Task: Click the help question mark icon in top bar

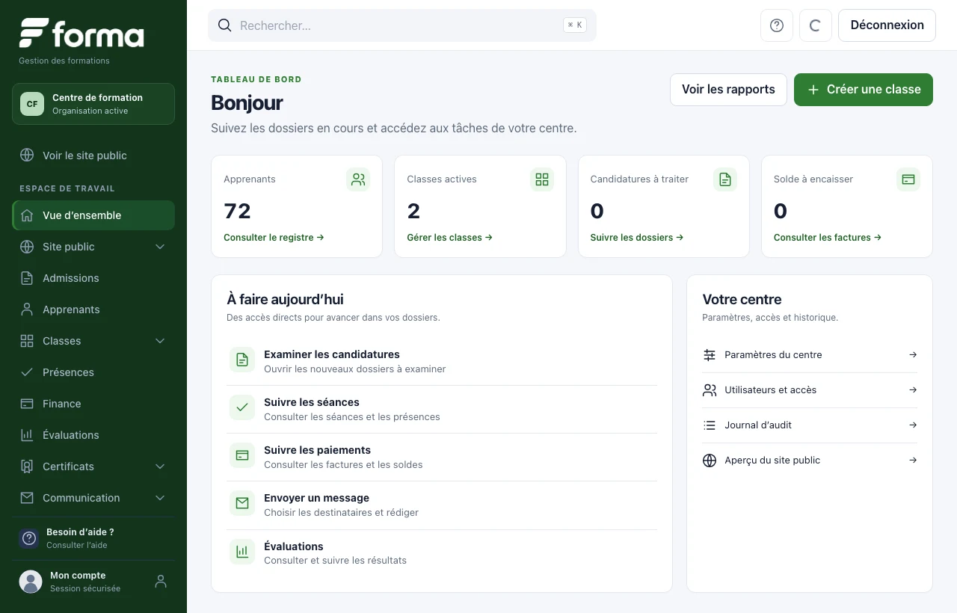Action: pyautogui.click(x=777, y=25)
